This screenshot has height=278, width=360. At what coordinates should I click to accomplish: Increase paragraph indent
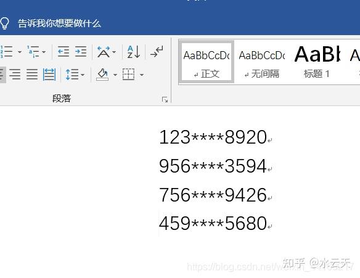[x=81, y=51]
